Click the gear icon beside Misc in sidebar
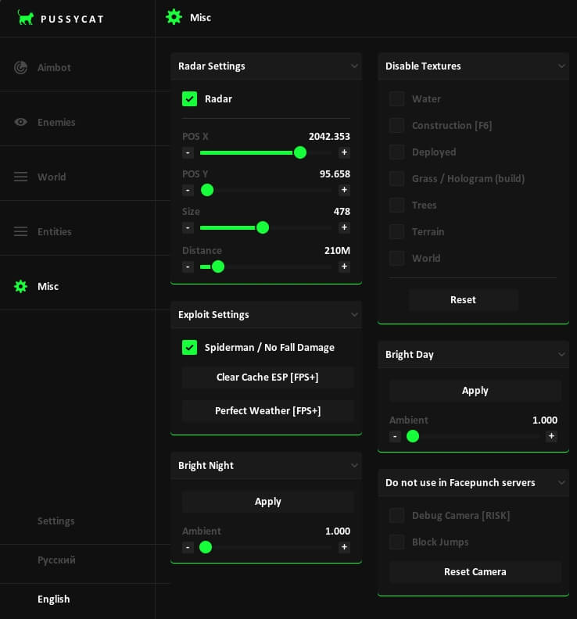 pos(21,287)
